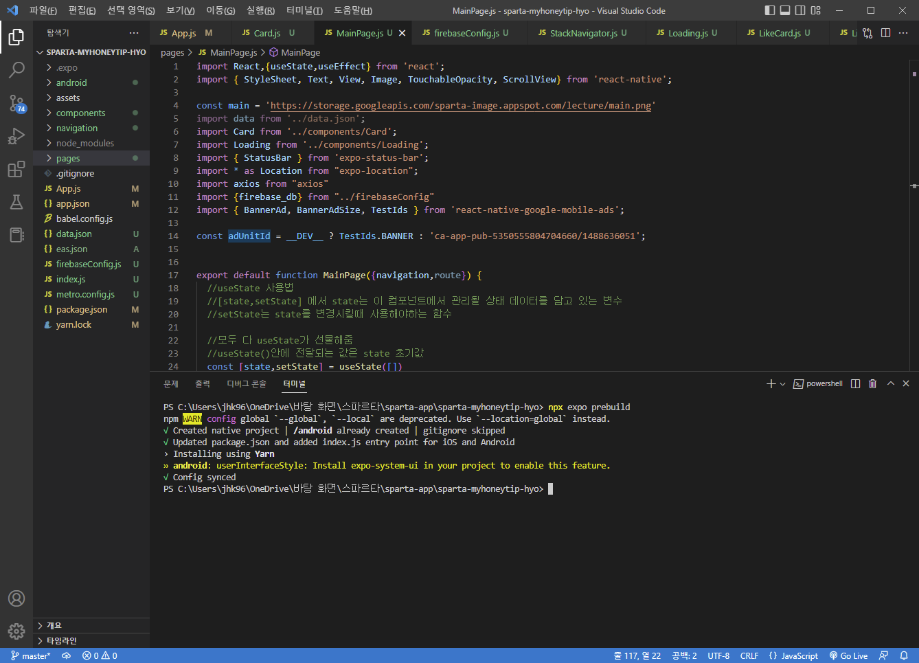
Task: Open the 파일(F) menu
Action: pos(43,10)
